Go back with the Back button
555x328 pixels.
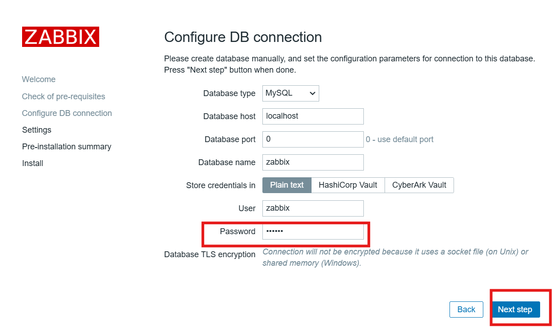click(466, 310)
